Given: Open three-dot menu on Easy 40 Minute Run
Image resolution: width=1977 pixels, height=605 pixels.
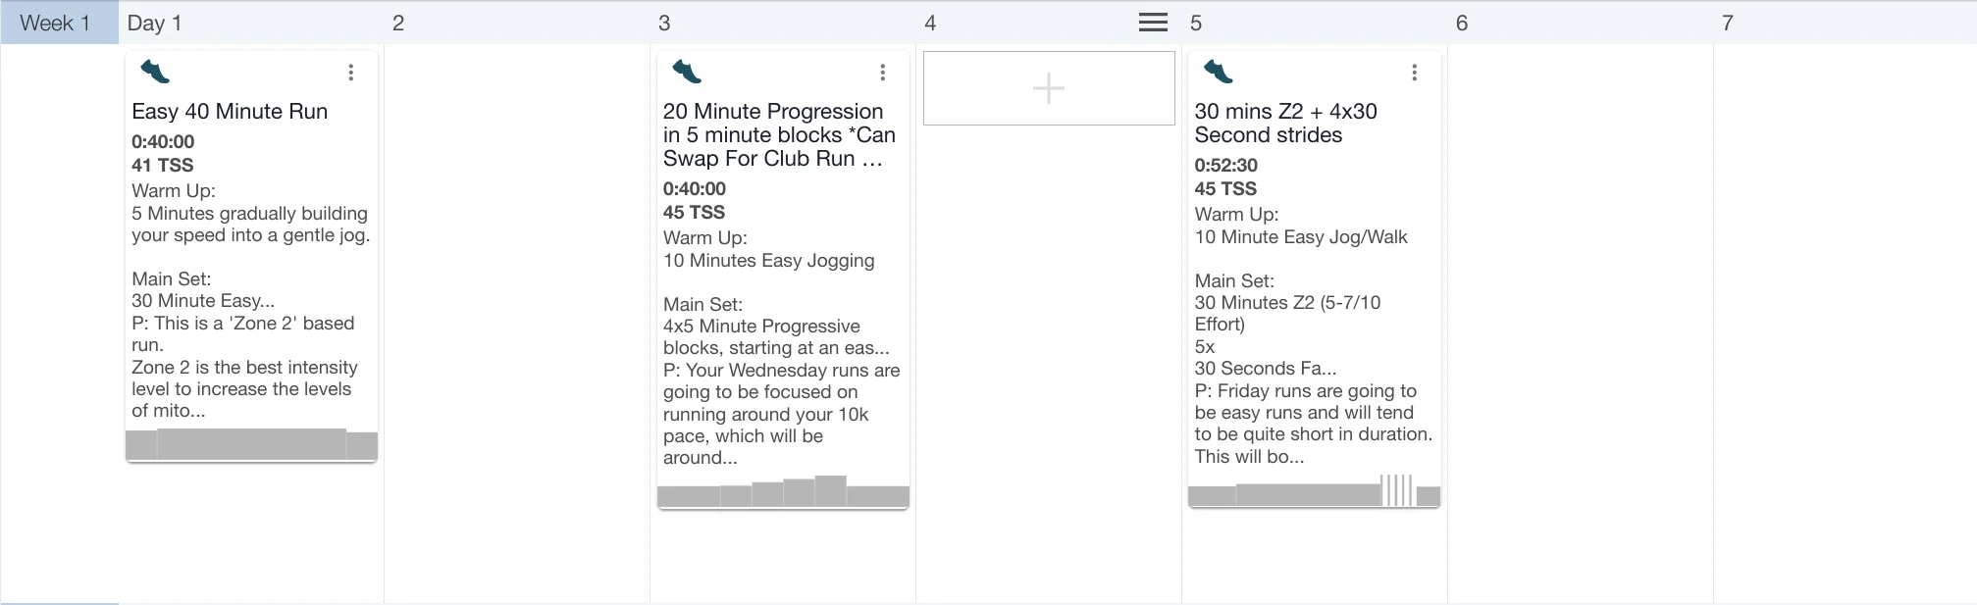Looking at the screenshot, I should coord(351,73).
